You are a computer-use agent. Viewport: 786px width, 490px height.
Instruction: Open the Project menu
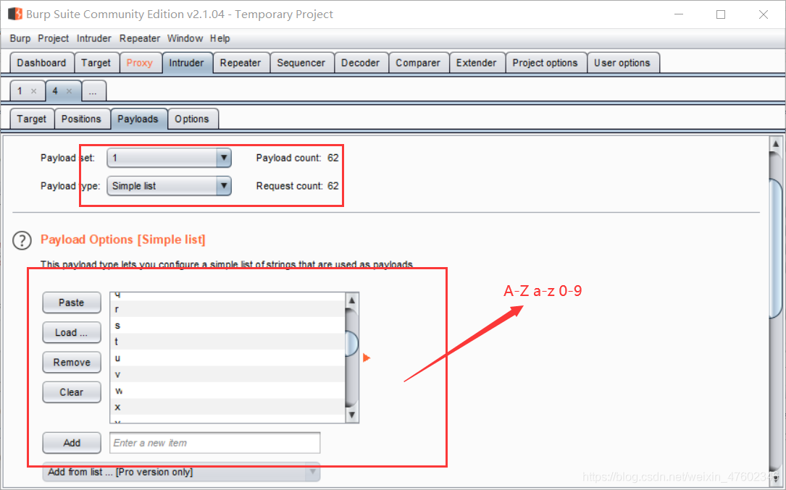point(53,38)
